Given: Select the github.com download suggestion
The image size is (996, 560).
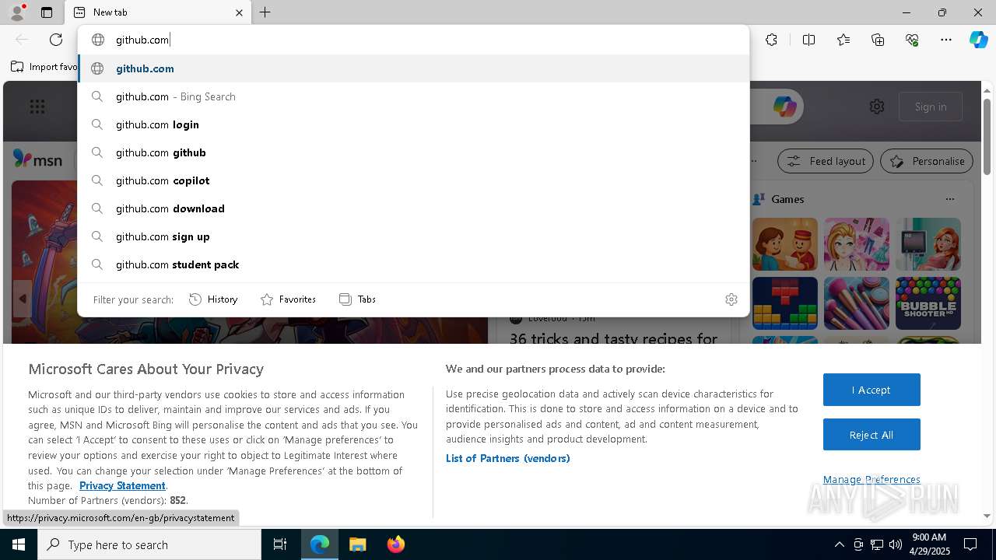Looking at the screenshot, I should click(x=413, y=208).
